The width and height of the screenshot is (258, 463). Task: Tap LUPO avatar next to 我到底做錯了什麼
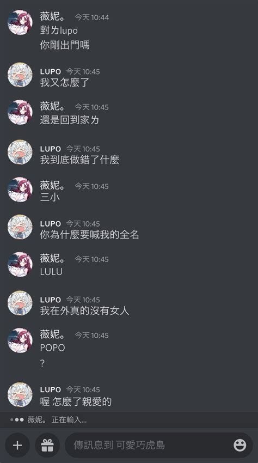coord(20,152)
